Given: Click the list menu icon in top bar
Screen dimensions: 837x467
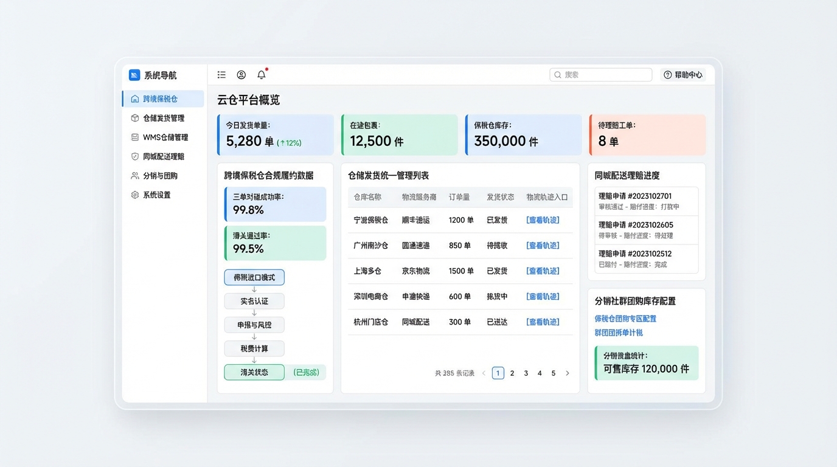Looking at the screenshot, I should pyautogui.click(x=221, y=75).
